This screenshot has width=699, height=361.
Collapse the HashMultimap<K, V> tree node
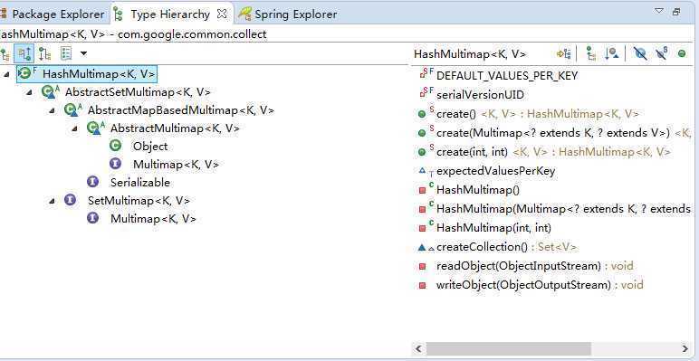6,74
